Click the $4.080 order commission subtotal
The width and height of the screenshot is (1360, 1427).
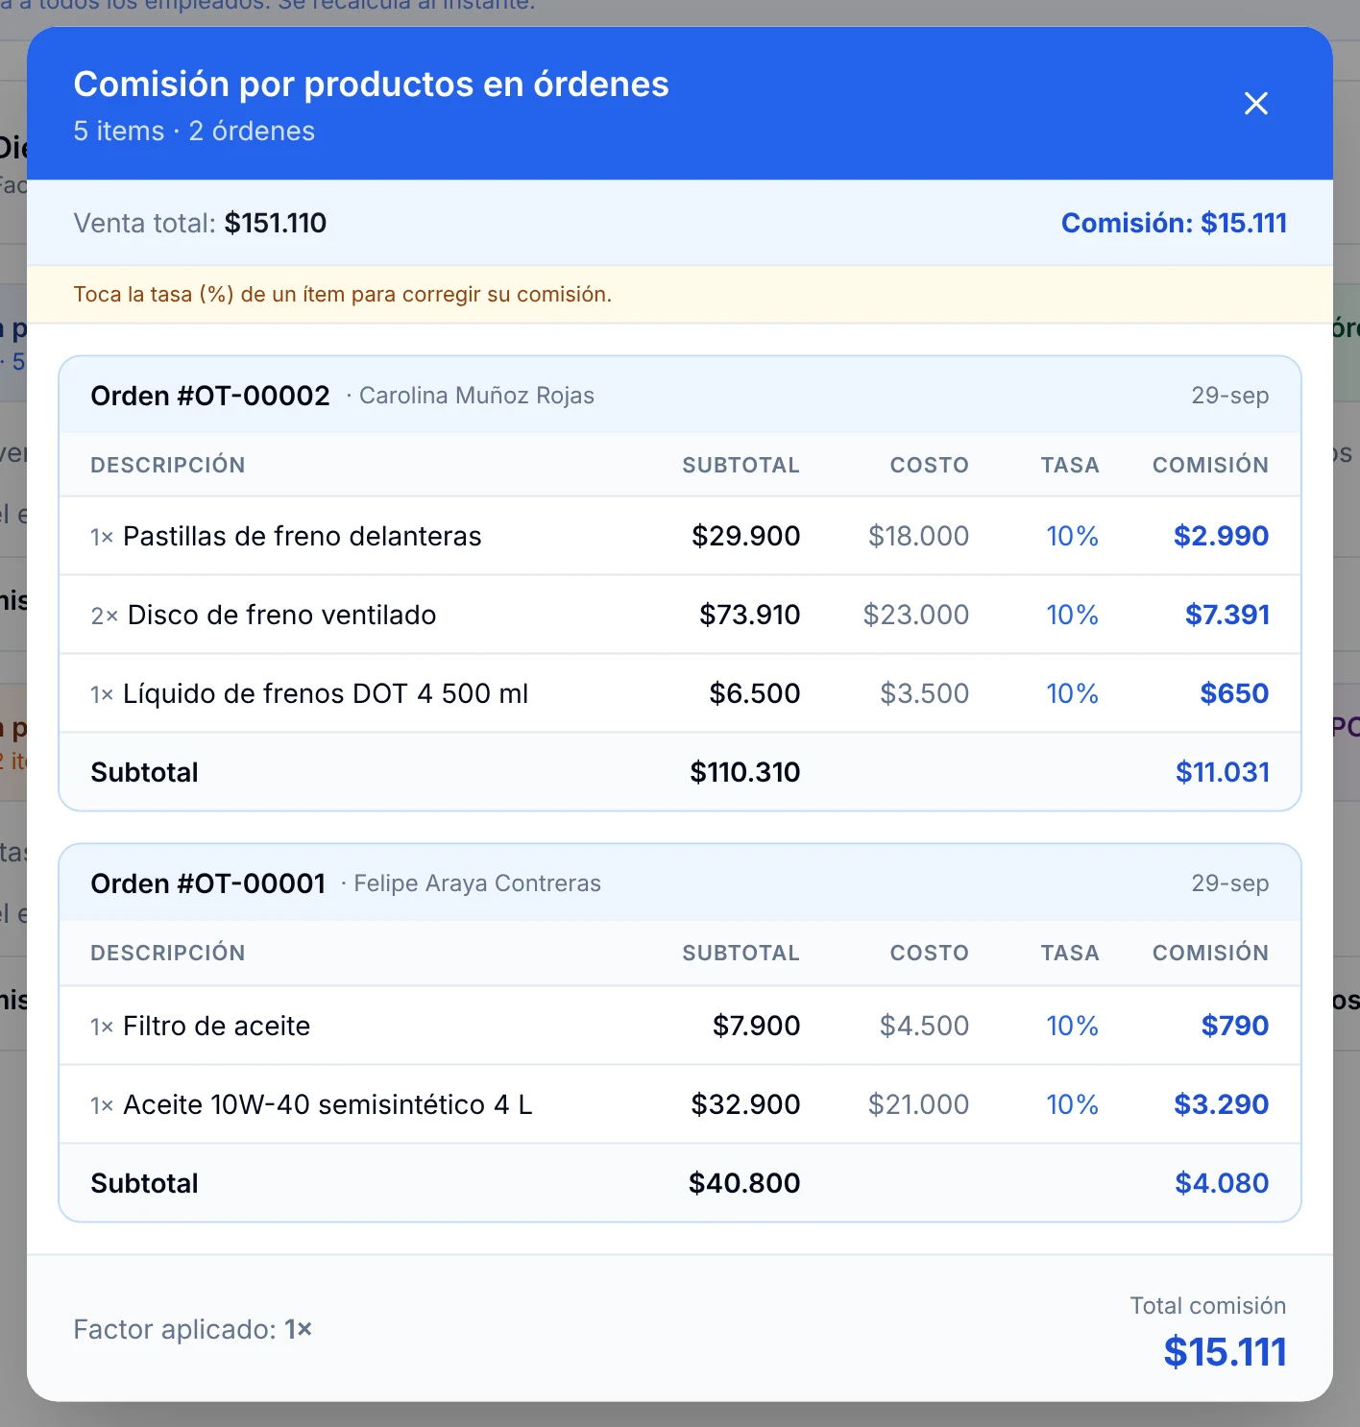pyautogui.click(x=1223, y=1183)
